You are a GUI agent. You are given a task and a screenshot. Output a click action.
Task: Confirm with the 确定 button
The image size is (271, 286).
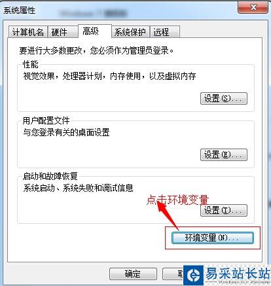133,274
